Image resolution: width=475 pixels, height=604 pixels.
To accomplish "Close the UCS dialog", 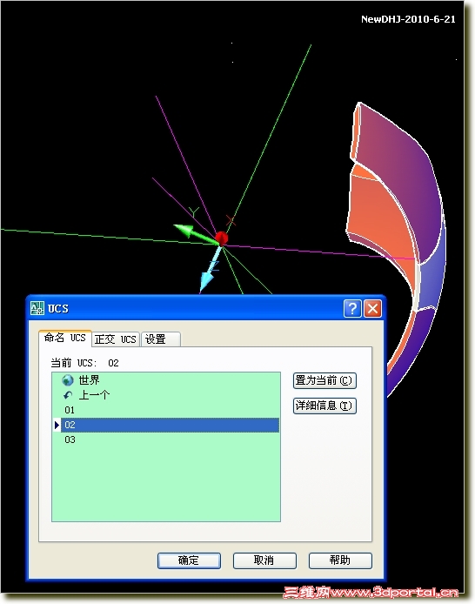I will pos(372,309).
